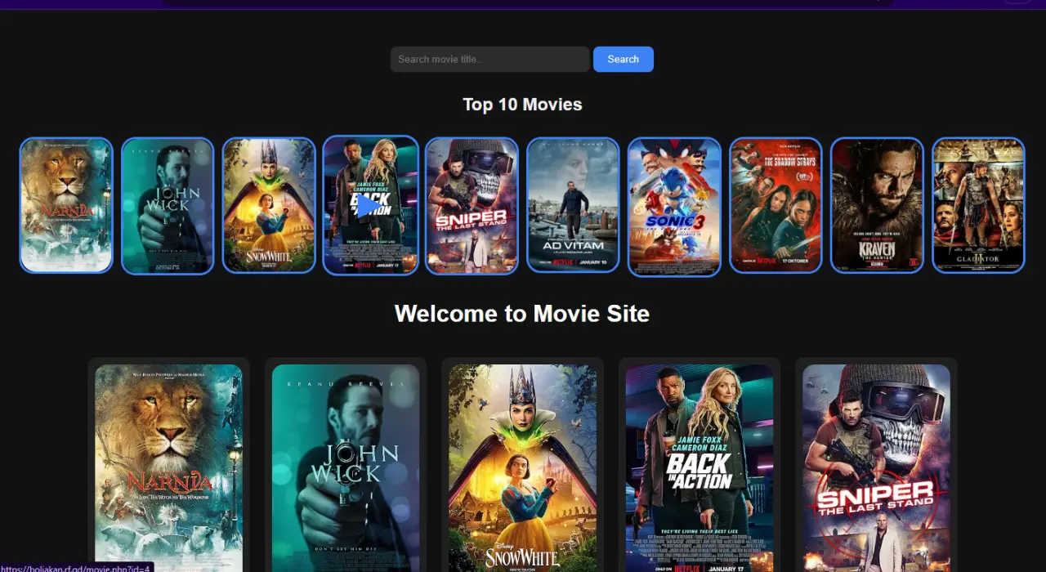Open Snow White poster in Top 10 row
This screenshot has height=572, width=1046.
click(x=269, y=205)
